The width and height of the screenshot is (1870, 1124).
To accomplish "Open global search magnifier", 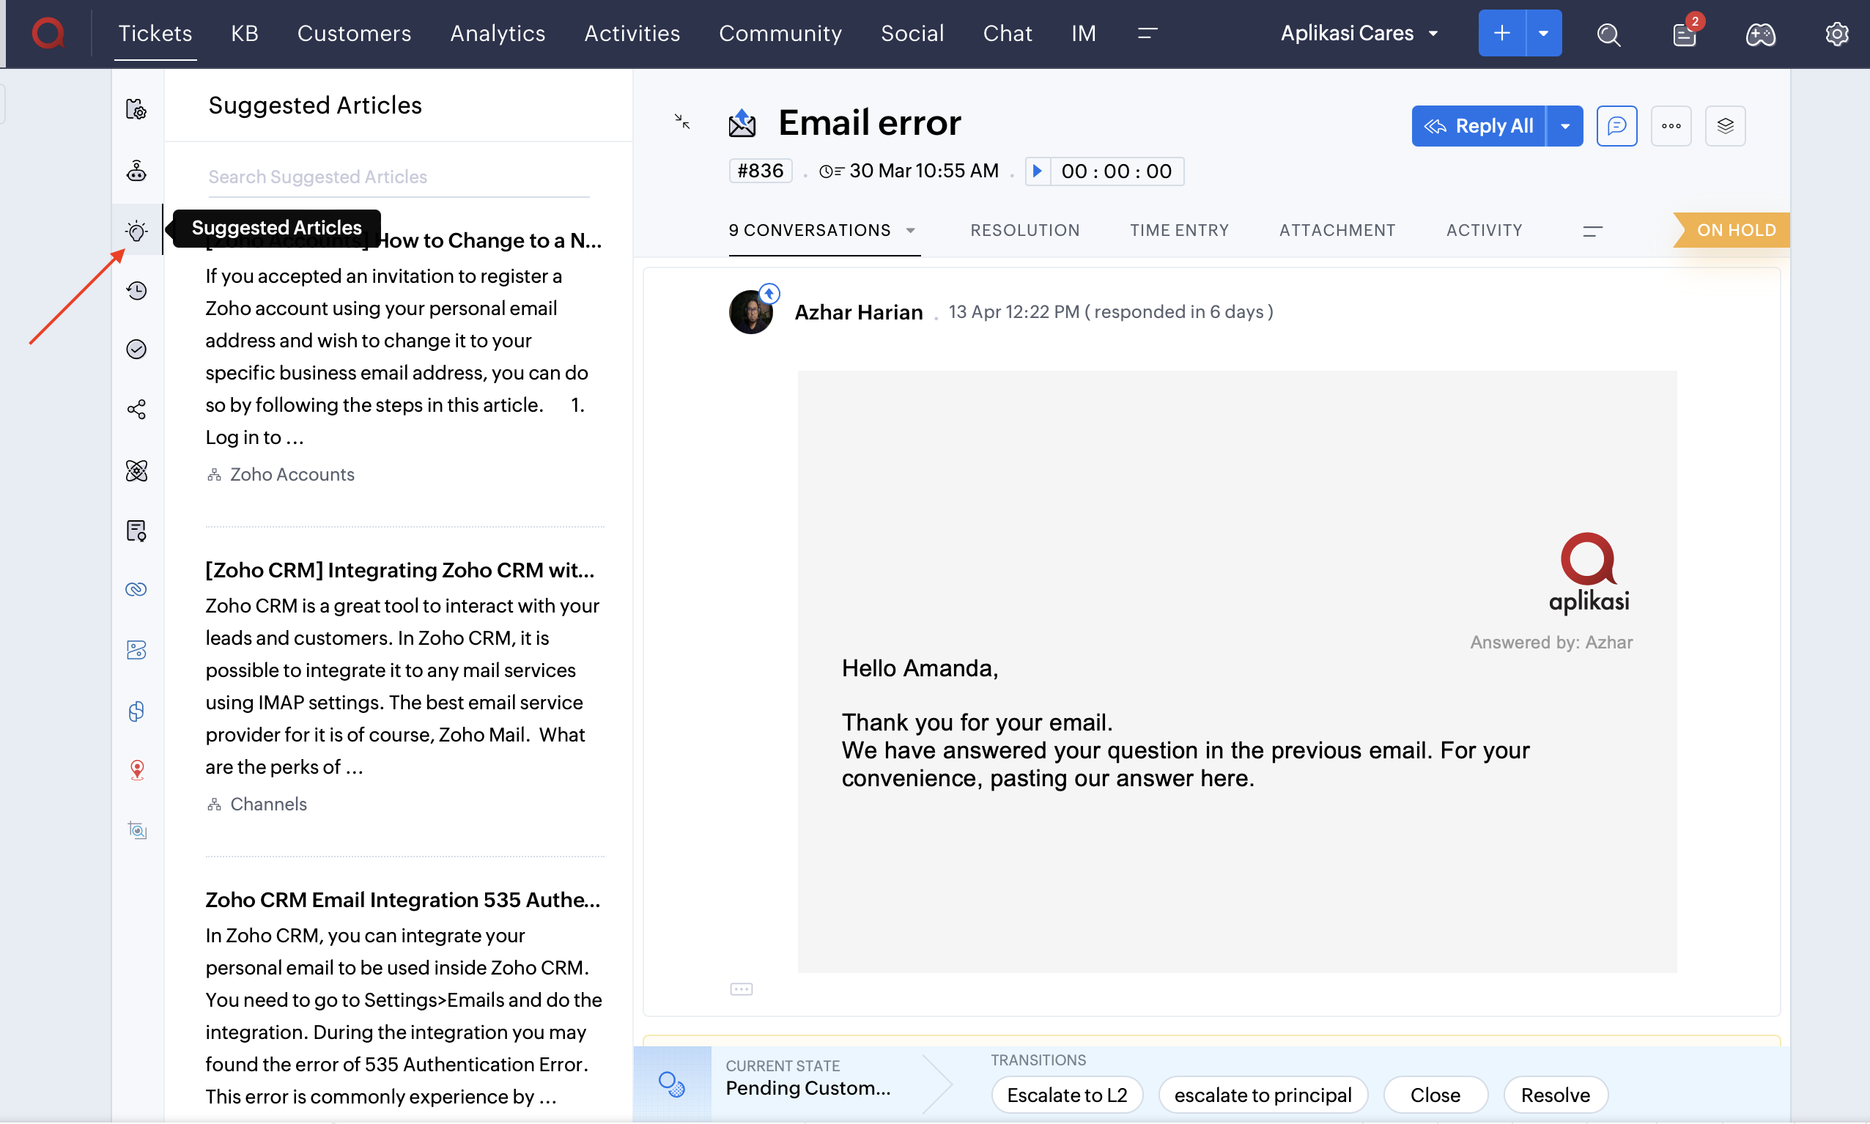I will (x=1608, y=34).
